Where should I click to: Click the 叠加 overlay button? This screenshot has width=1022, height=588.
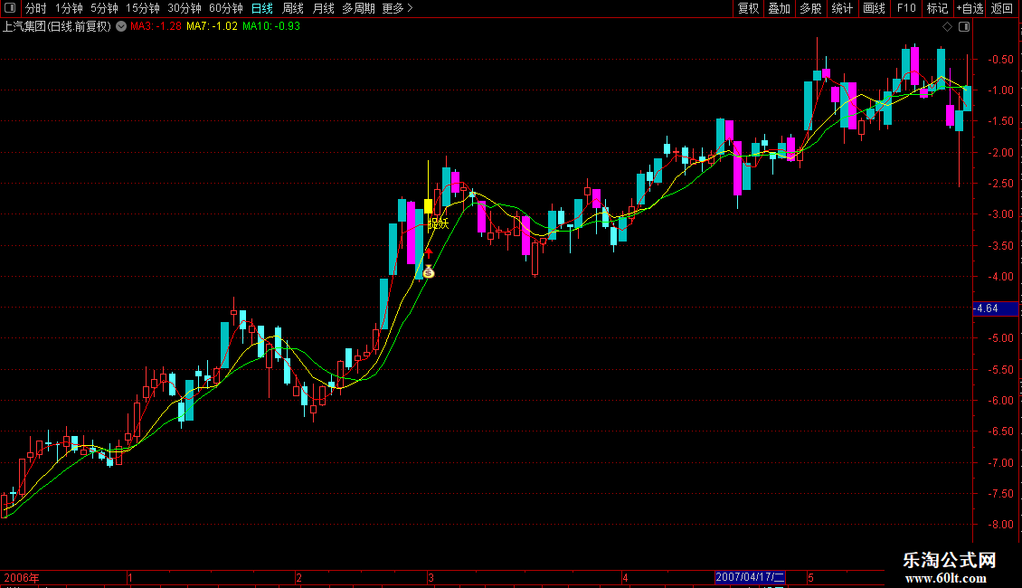click(x=779, y=8)
